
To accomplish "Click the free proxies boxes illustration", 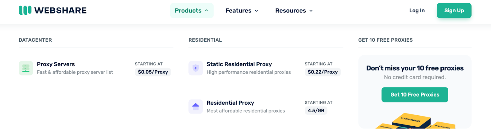I will click(415, 121).
